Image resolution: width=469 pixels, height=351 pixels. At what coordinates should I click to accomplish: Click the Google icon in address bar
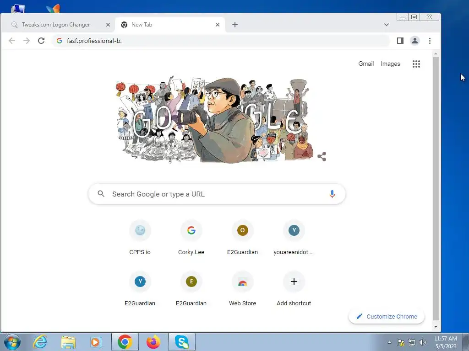[x=60, y=41]
